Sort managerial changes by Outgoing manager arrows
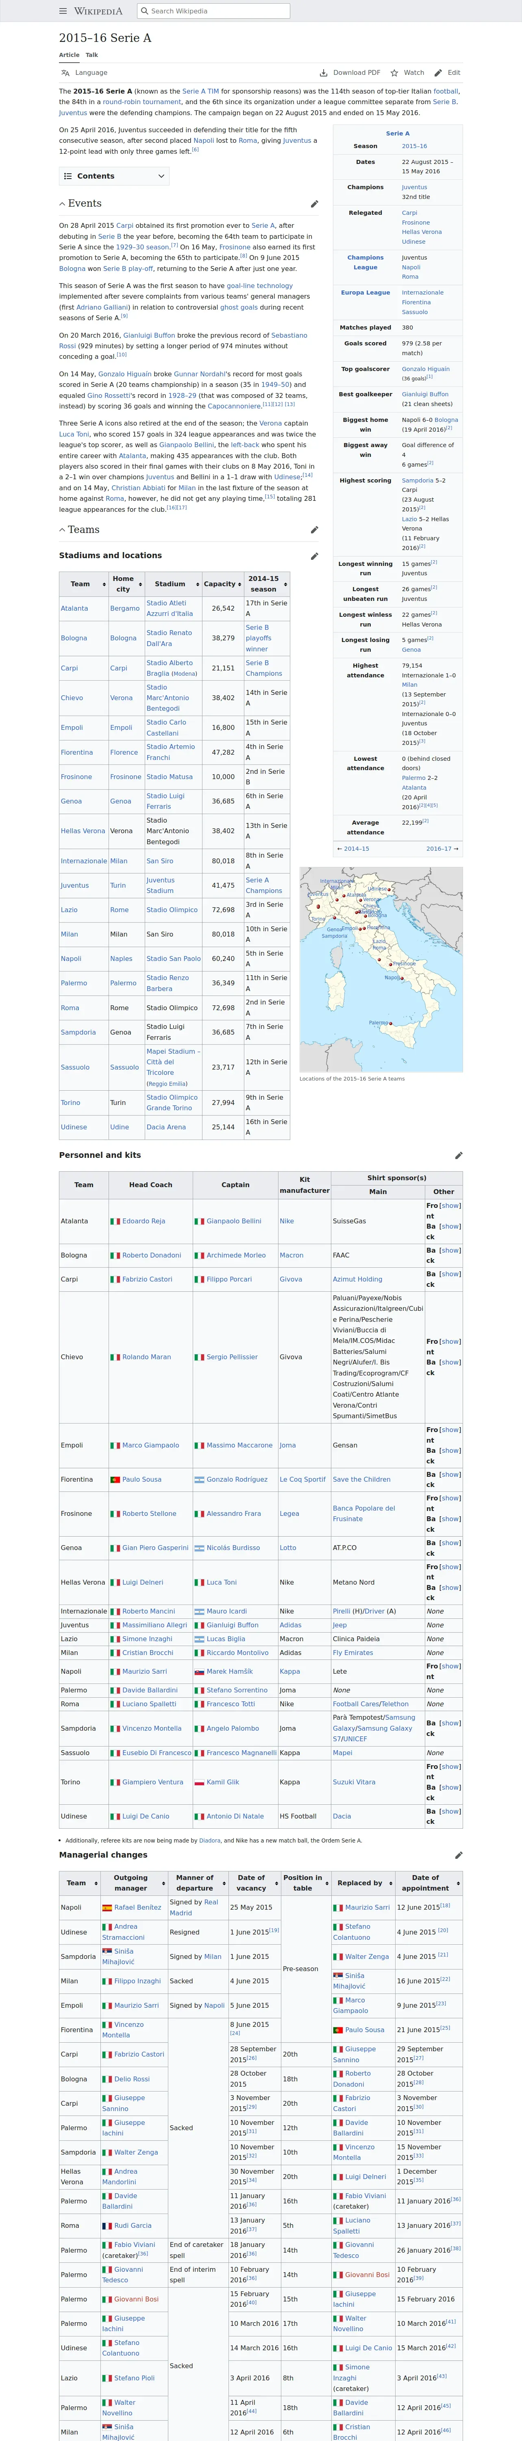Viewport: 522px width, 2441px height. tap(163, 1883)
